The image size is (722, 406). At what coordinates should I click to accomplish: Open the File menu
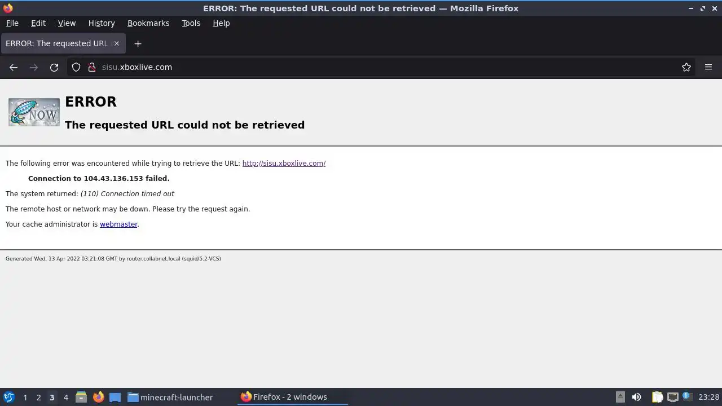pos(12,23)
